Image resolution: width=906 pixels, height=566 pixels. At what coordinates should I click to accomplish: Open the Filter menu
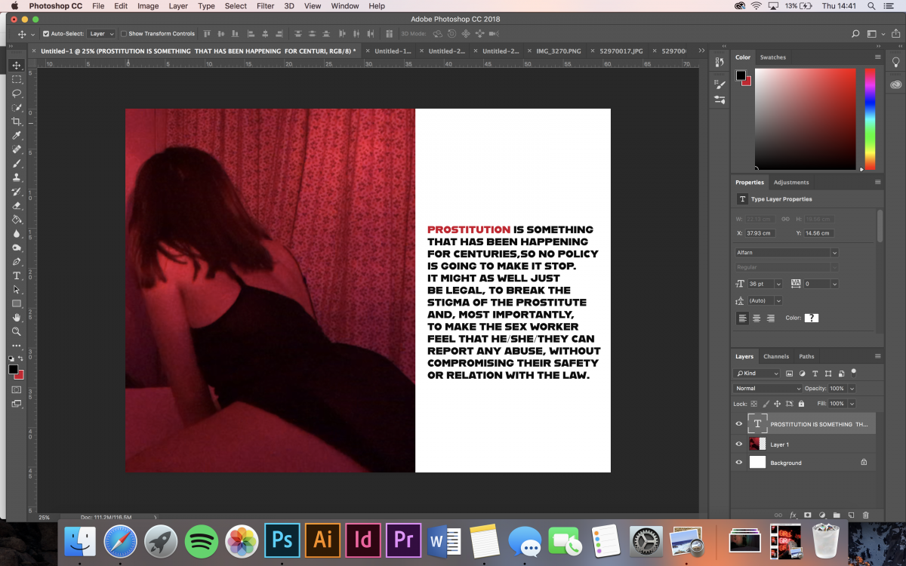[265, 6]
